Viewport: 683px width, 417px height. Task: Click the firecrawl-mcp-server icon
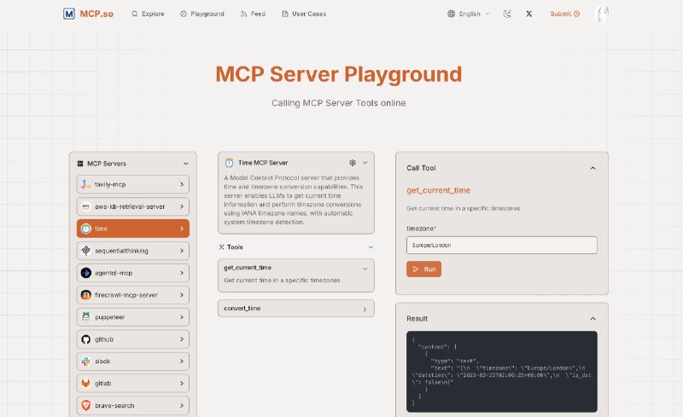coord(86,295)
